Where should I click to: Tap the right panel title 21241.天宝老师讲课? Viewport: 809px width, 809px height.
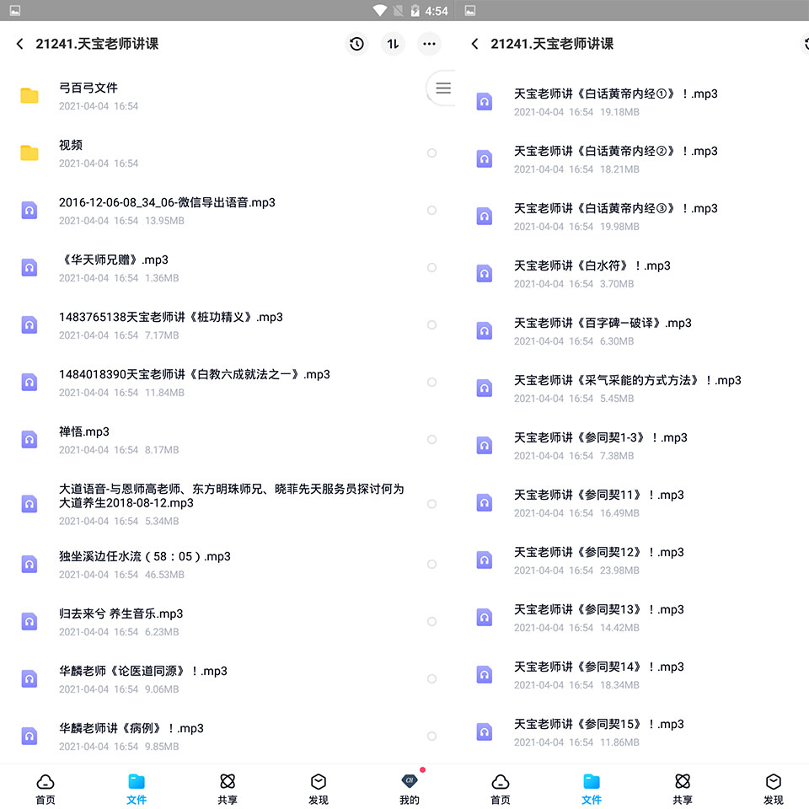(552, 44)
